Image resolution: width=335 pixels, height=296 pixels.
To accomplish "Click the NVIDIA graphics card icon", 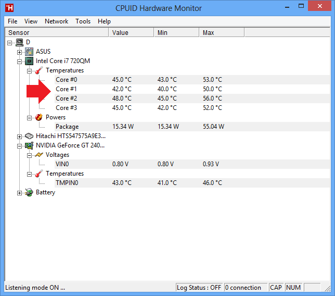I will pos(29,145).
